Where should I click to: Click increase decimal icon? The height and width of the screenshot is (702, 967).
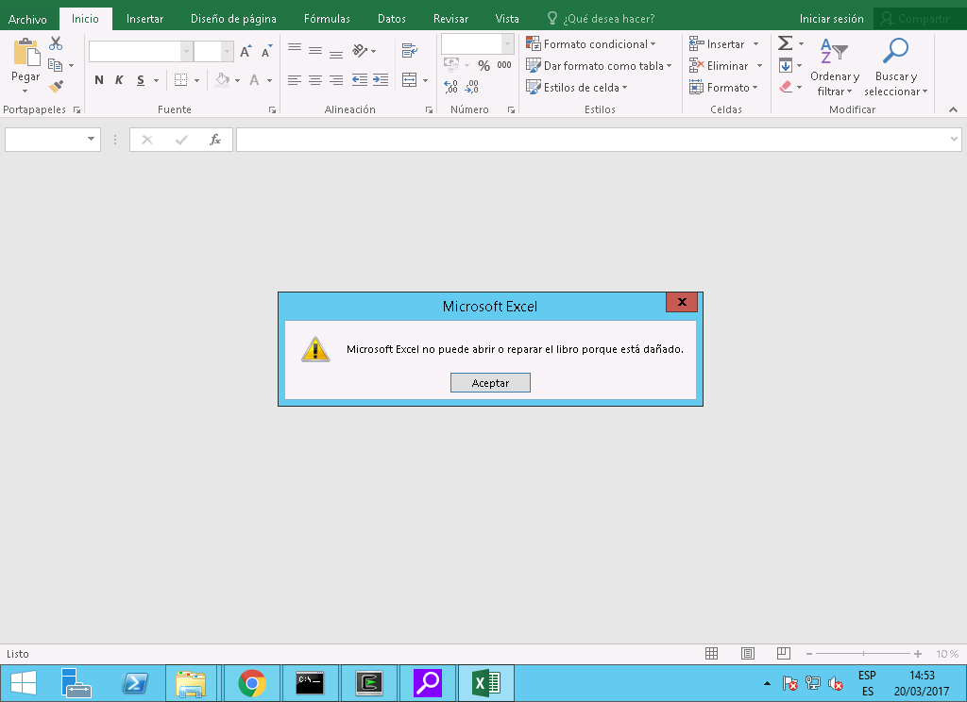coord(450,87)
